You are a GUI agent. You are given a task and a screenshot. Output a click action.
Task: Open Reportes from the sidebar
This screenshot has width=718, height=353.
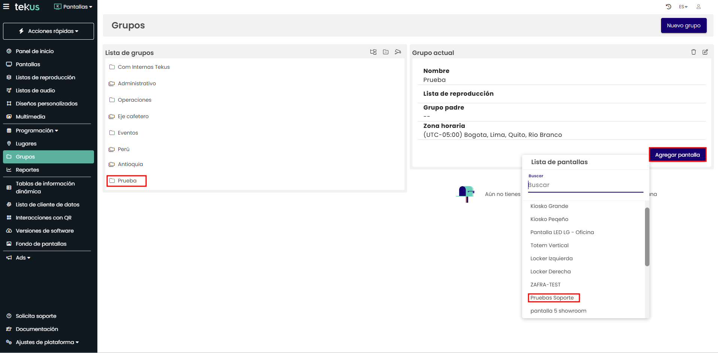point(27,170)
